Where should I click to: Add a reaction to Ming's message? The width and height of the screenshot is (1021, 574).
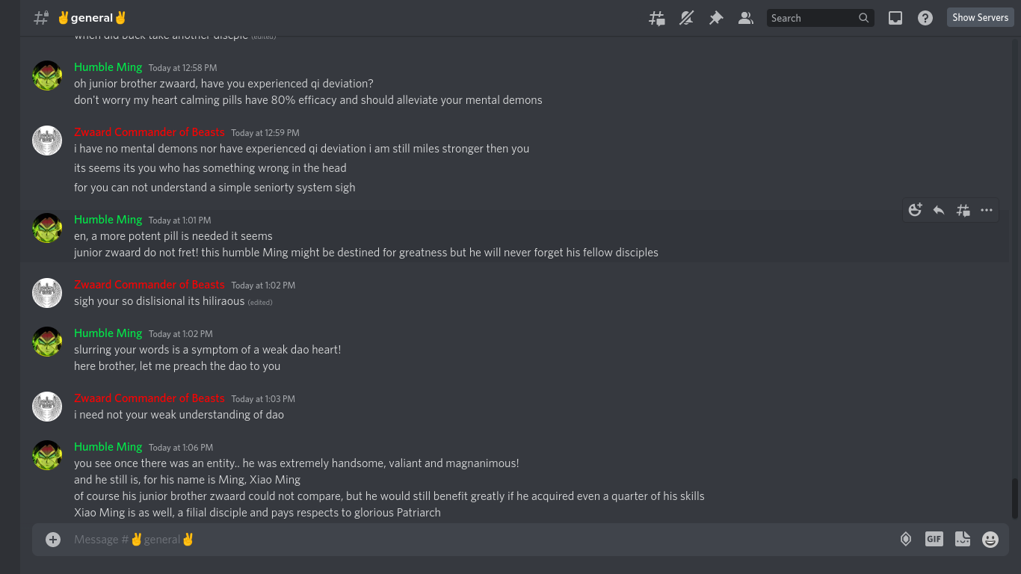point(916,210)
